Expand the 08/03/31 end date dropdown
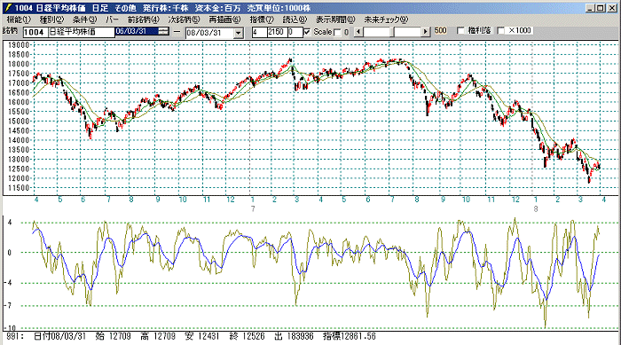The width and height of the screenshot is (621, 345). 239,33
